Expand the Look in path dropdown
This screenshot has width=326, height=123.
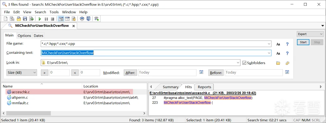pos(238,63)
